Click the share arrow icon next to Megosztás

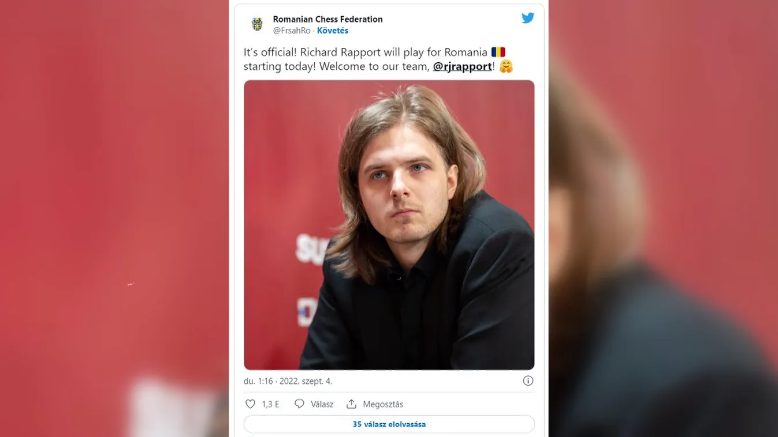[351, 404]
